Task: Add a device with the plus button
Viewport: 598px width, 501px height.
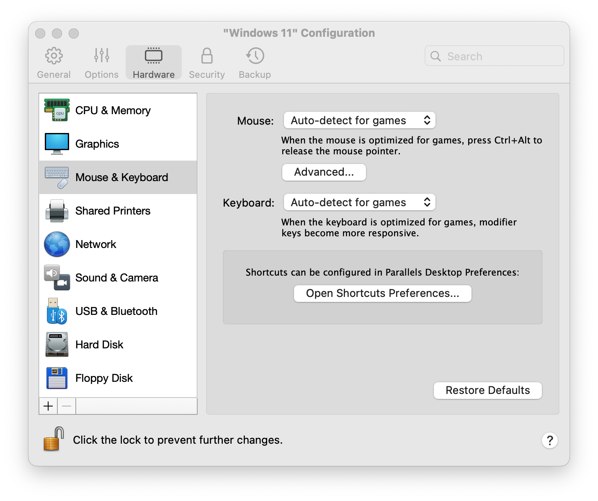Action: pos(48,406)
